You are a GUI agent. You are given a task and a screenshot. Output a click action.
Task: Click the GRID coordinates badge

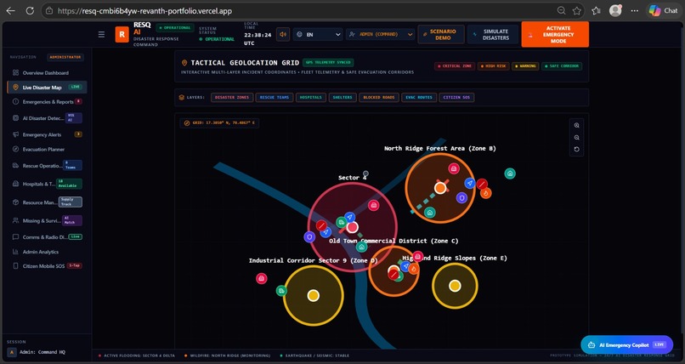[x=219, y=123]
